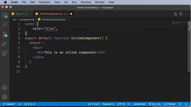Open the editor More Actions ellipsis

pos(186,14)
